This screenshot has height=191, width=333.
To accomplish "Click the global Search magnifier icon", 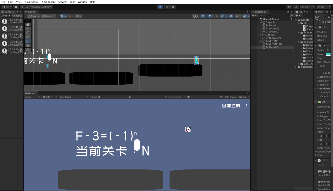I will (x=296, y=7).
